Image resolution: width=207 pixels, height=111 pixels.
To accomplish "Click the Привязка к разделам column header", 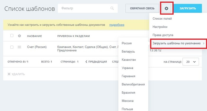I will pyautogui.click(x=74, y=36).
